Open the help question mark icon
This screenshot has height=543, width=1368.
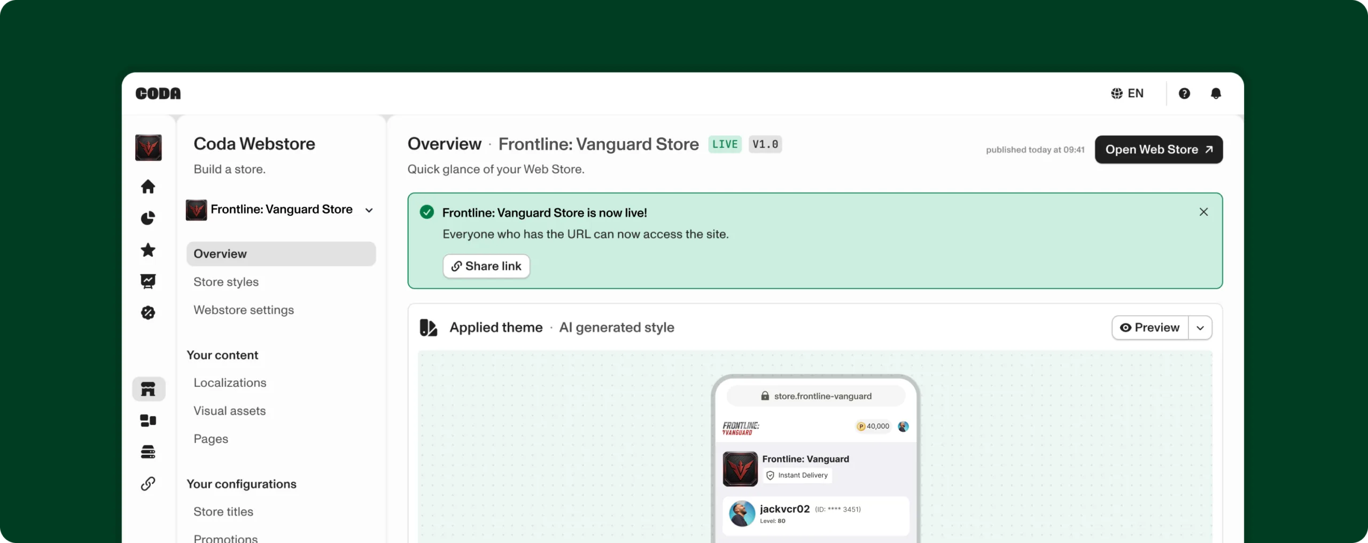pos(1184,94)
